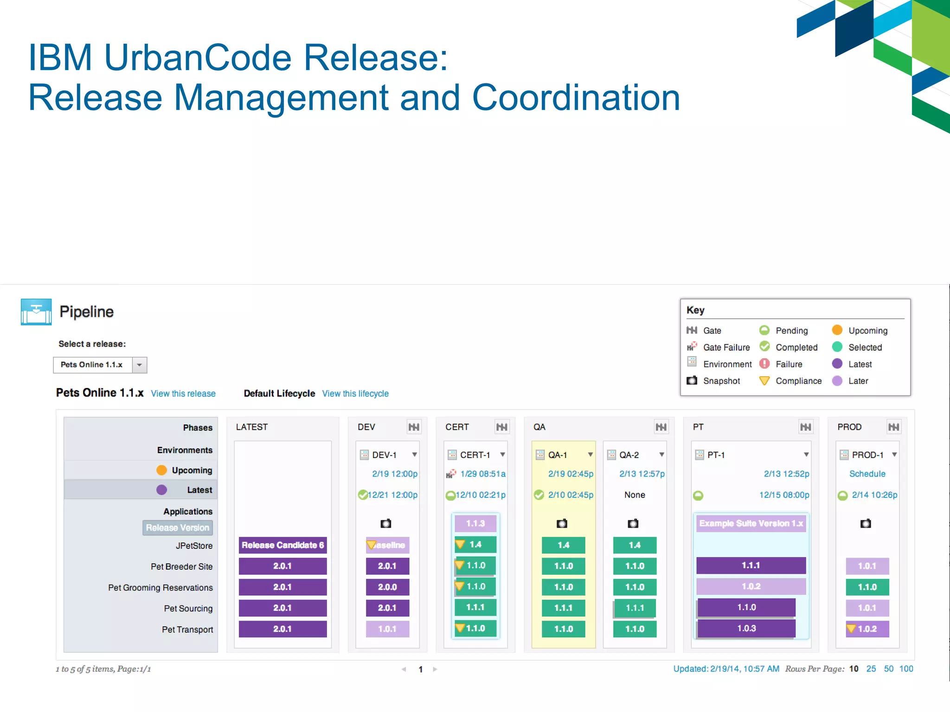This screenshot has height=712, width=950.
Task: Click the Schedule link under PROD-1
Action: (x=867, y=474)
